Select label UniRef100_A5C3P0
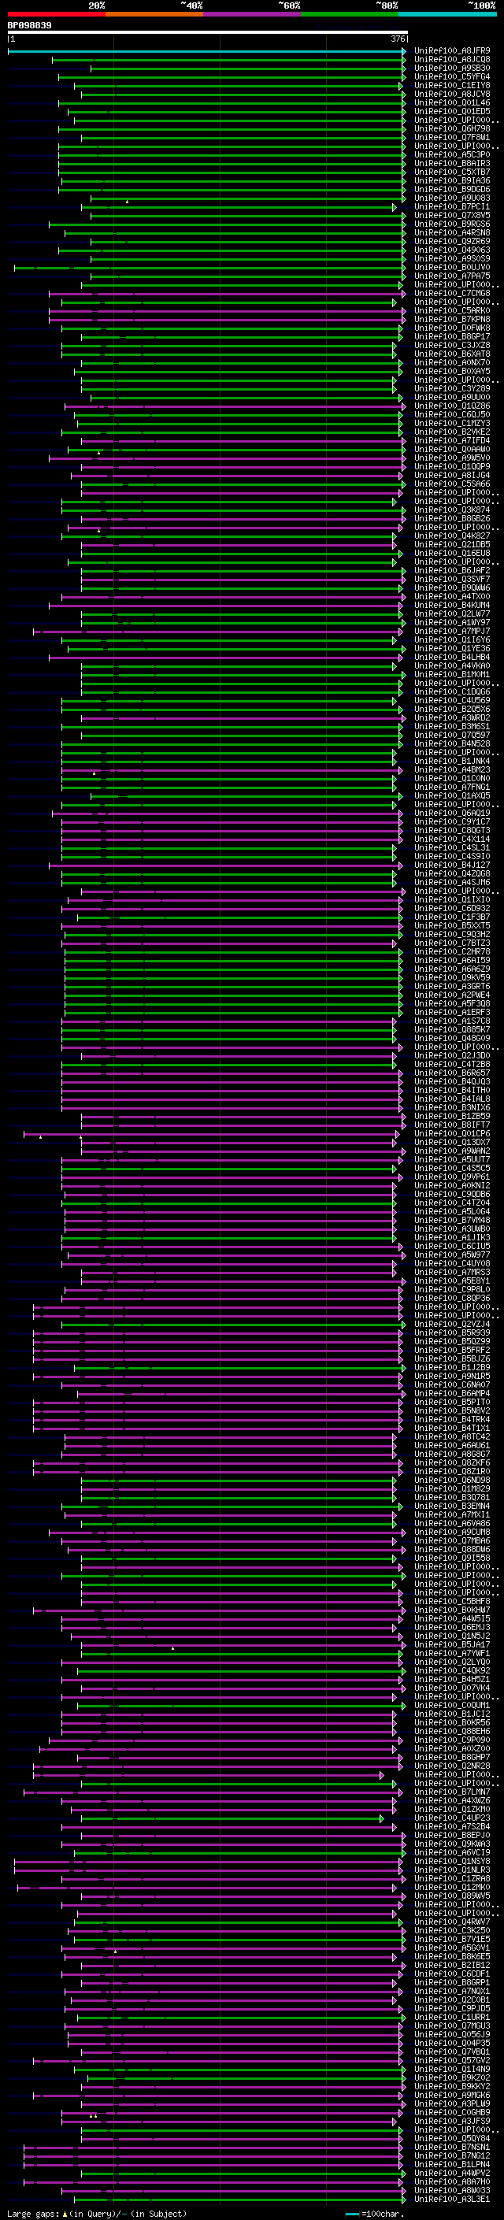The height and width of the screenshot is (2220, 504). [x=452, y=155]
